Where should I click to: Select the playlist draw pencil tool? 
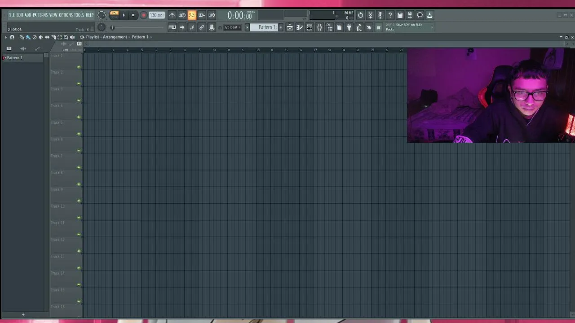22,37
